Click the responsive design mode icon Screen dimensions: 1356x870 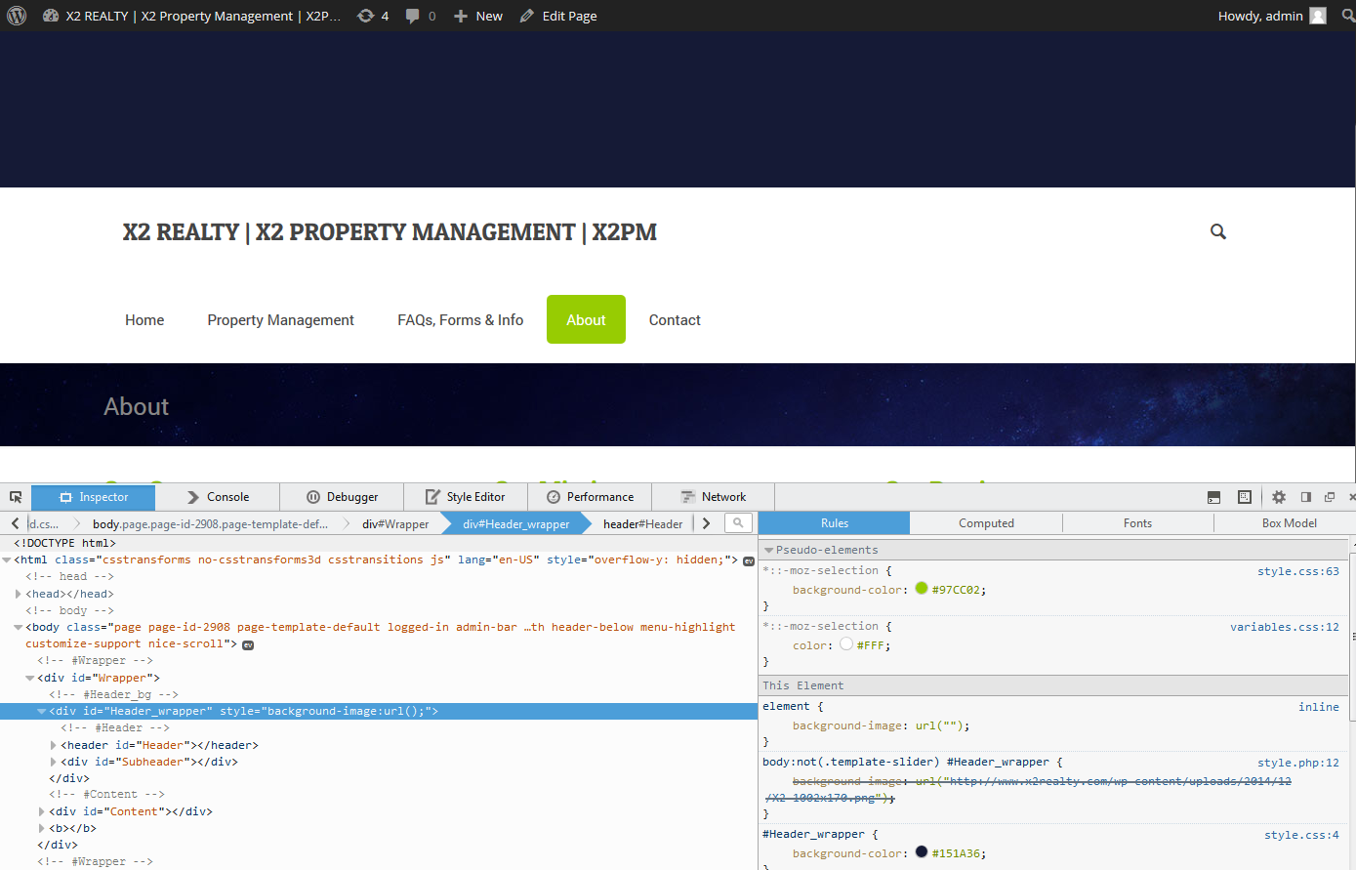[x=1245, y=497]
